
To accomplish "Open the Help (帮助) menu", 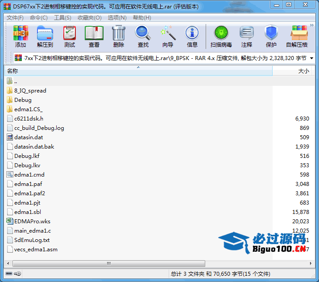I will click(x=142, y=18).
